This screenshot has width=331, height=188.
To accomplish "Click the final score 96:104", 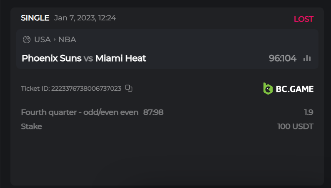I will pos(282,58).
